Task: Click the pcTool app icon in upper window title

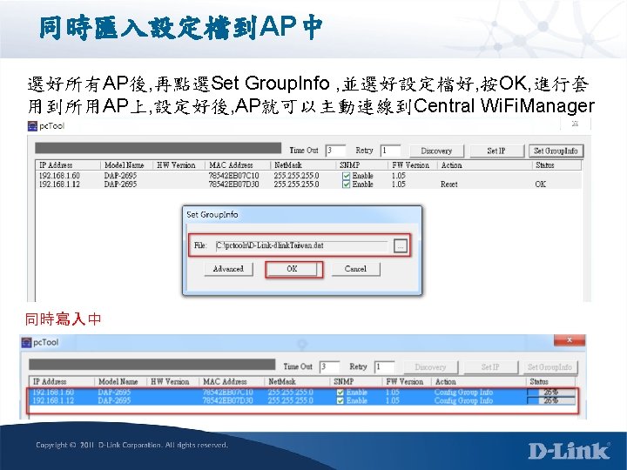Action: pos(32,126)
